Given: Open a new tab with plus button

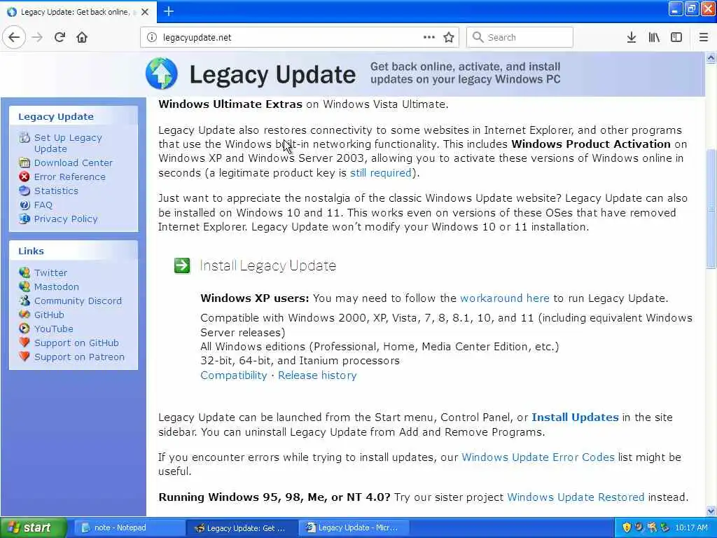Looking at the screenshot, I should 169,11.
